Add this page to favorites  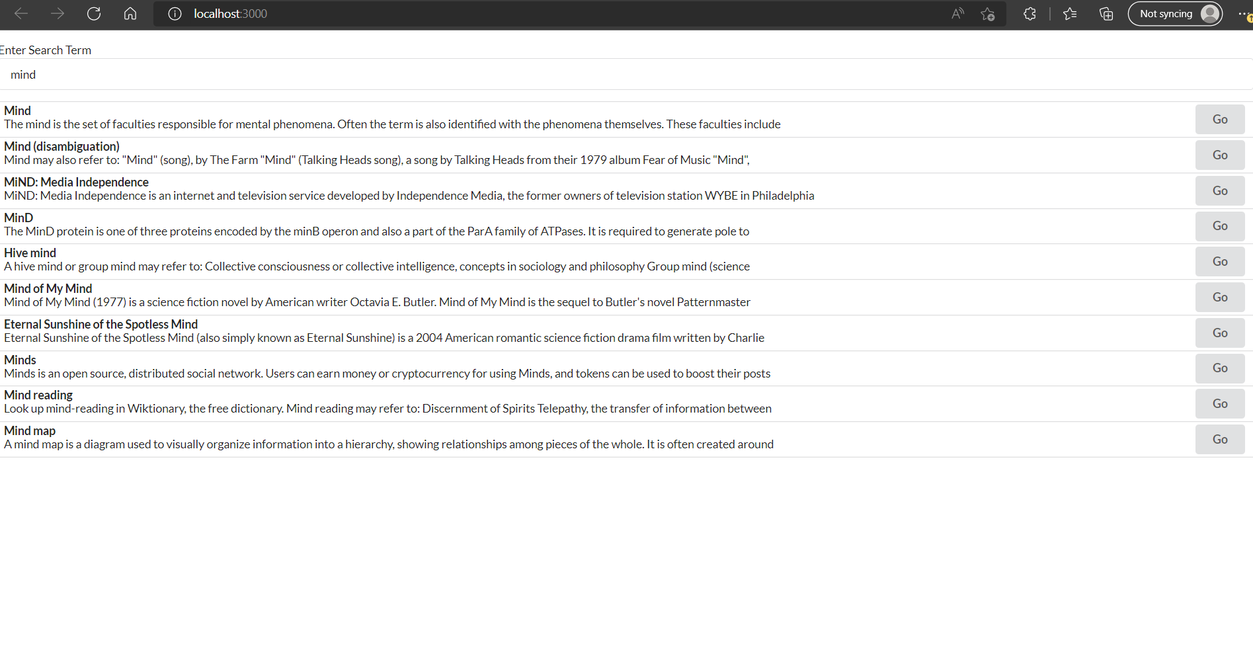[988, 14]
